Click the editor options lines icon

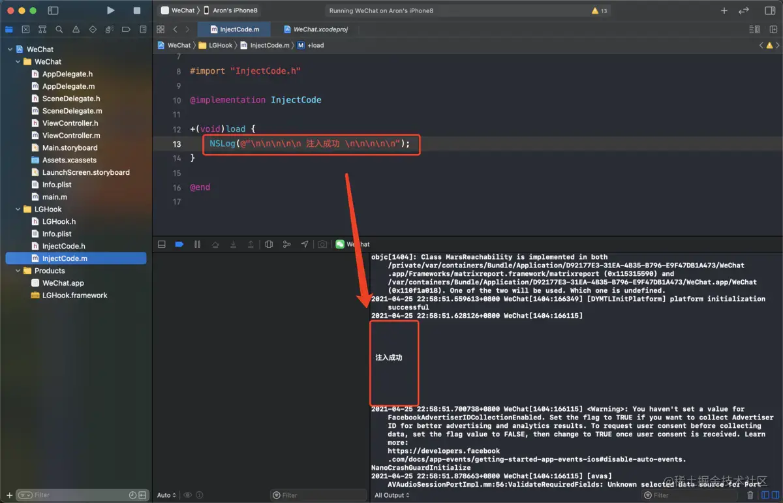755,29
